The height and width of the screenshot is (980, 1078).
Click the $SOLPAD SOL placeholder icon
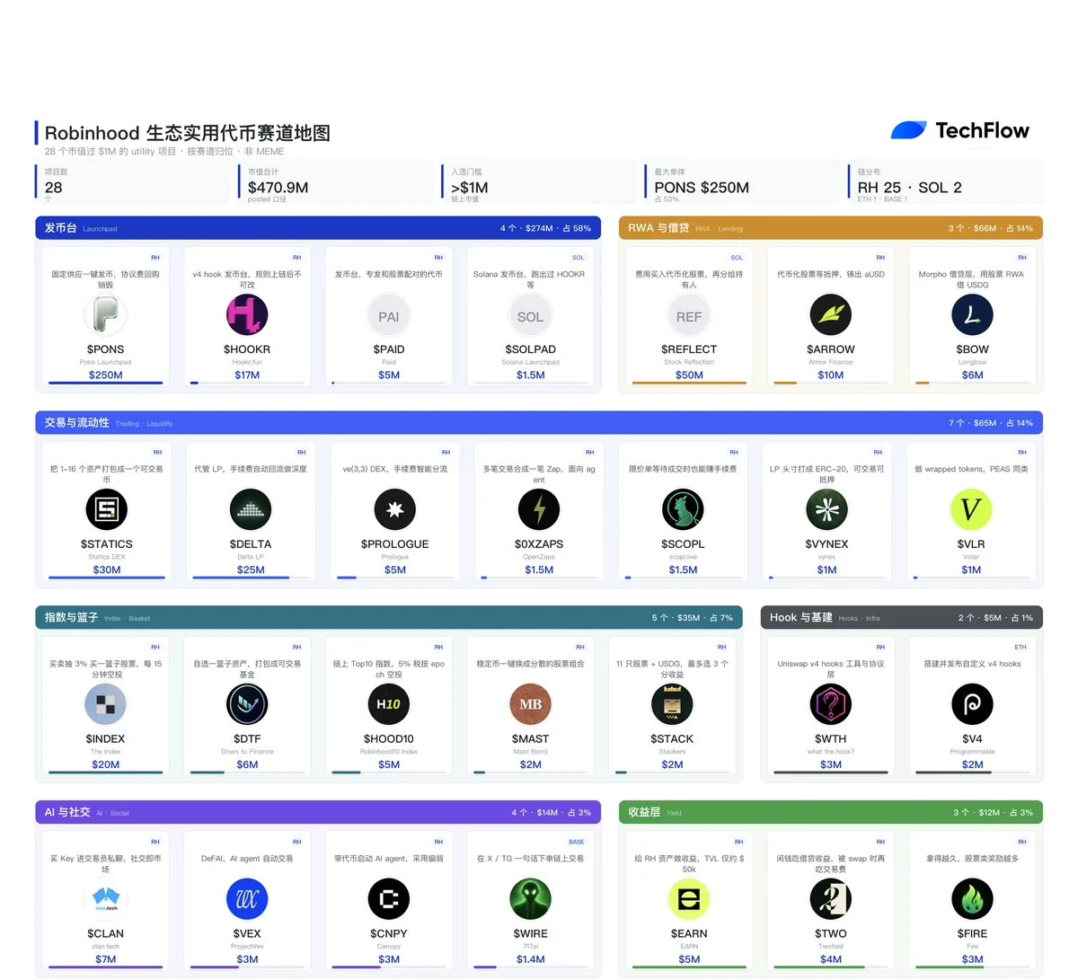click(x=530, y=316)
